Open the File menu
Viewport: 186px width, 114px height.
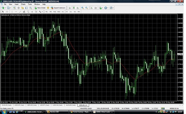coord(5,4)
